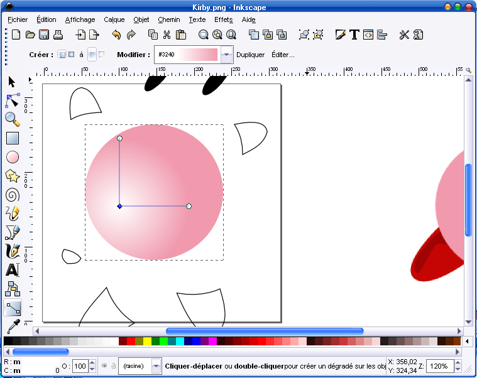Image resolution: width=477 pixels, height=378 pixels.
Task: Create a new document icon
Action: (16, 35)
